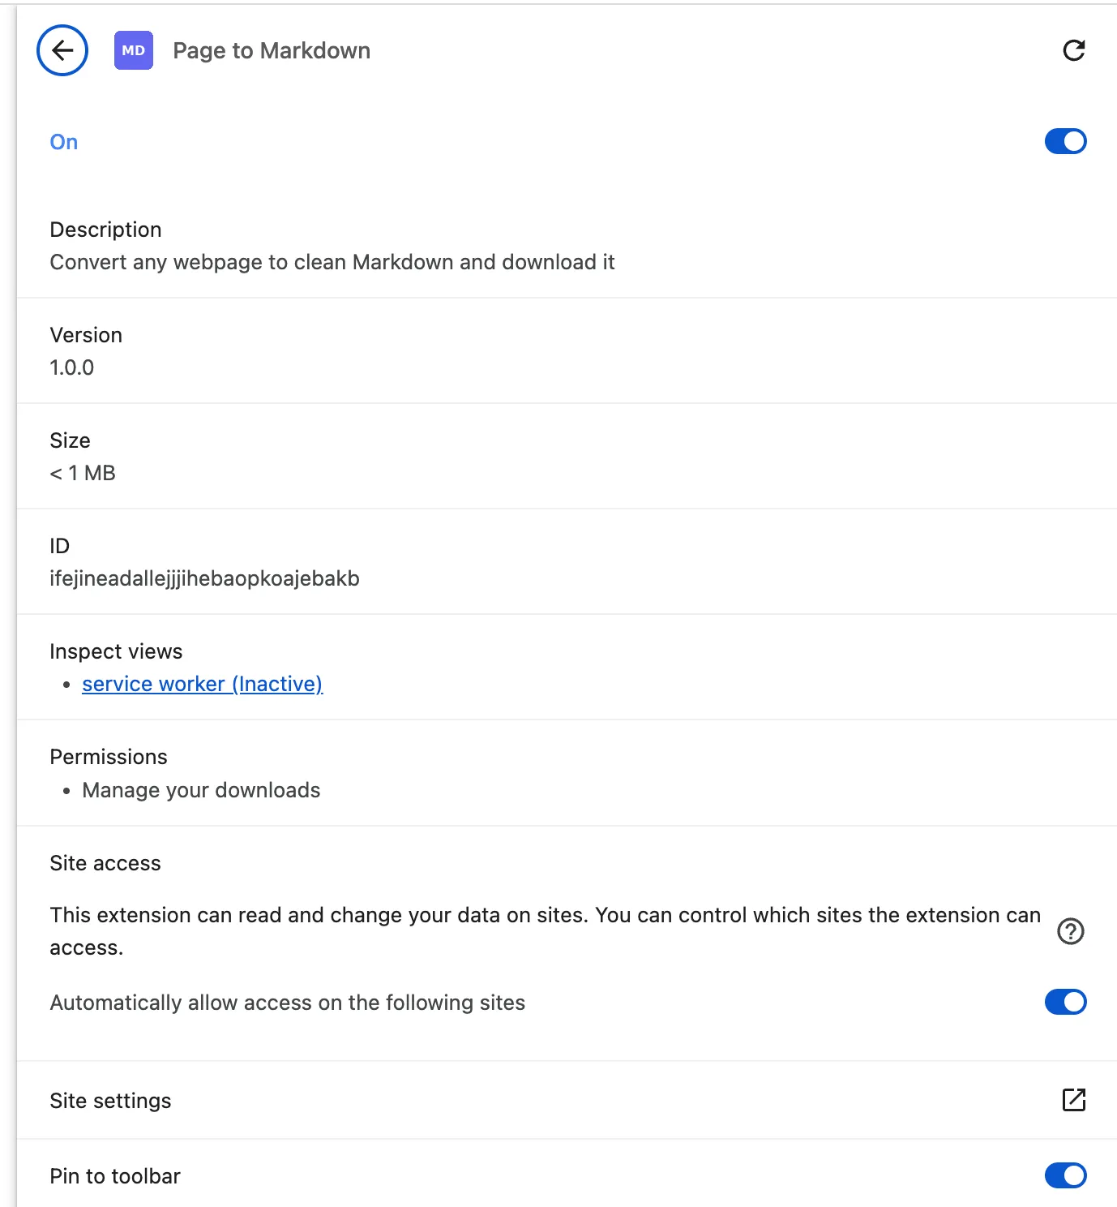Click the On label text

pyautogui.click(x=63, y=141)
